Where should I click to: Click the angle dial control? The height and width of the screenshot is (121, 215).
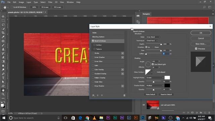coord(148,64)
